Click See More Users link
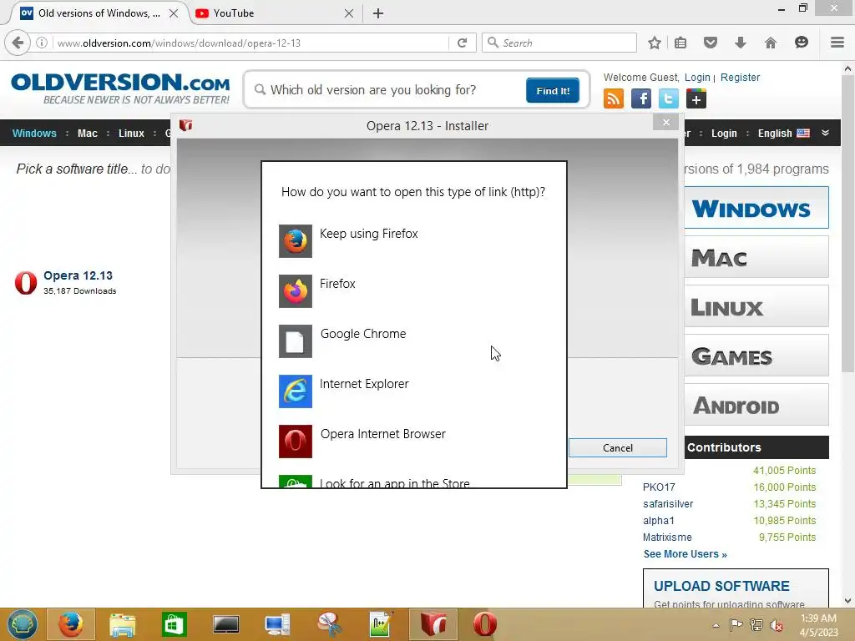The image size is (855, 641). pyautogui.click(x=685, y=554)
